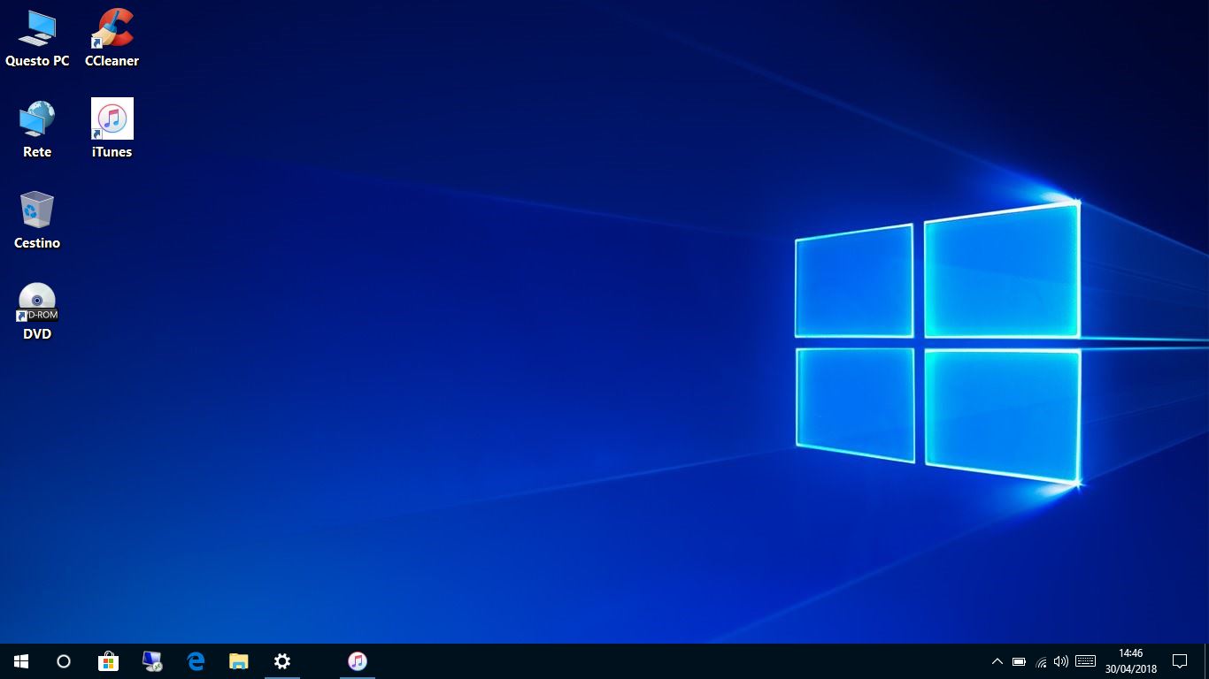Open Wi-Fi network panel in tray
The width and height of the screenshot is (1209, 679).
click(1041, 661)
